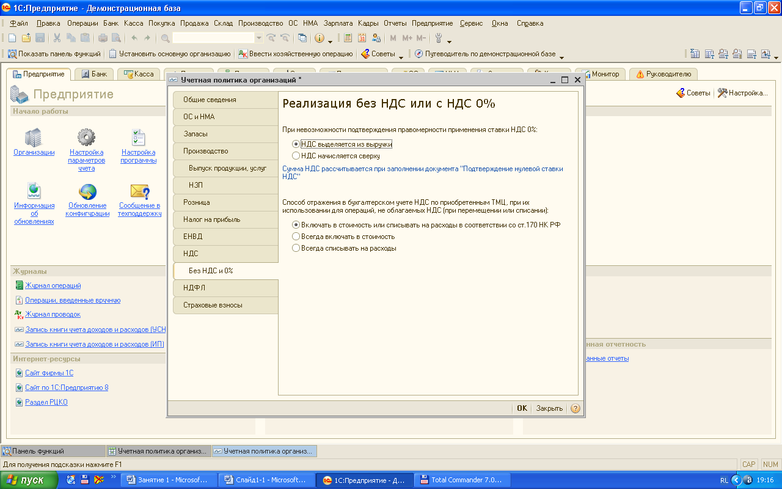
Task: Open the Calendar icon in the toolbar
Action: [362, 38]
